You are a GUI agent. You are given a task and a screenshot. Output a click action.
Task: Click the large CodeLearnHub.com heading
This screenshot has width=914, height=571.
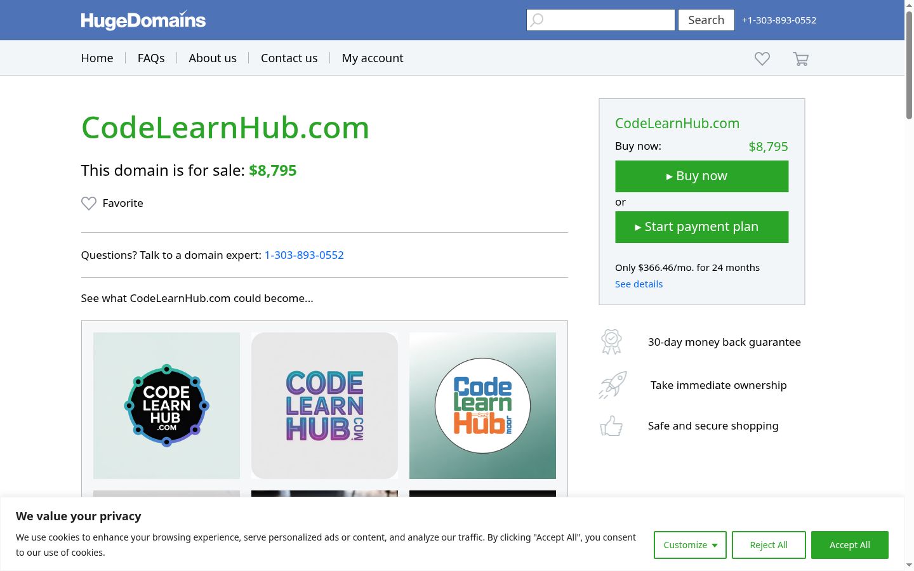pos(225,128)
